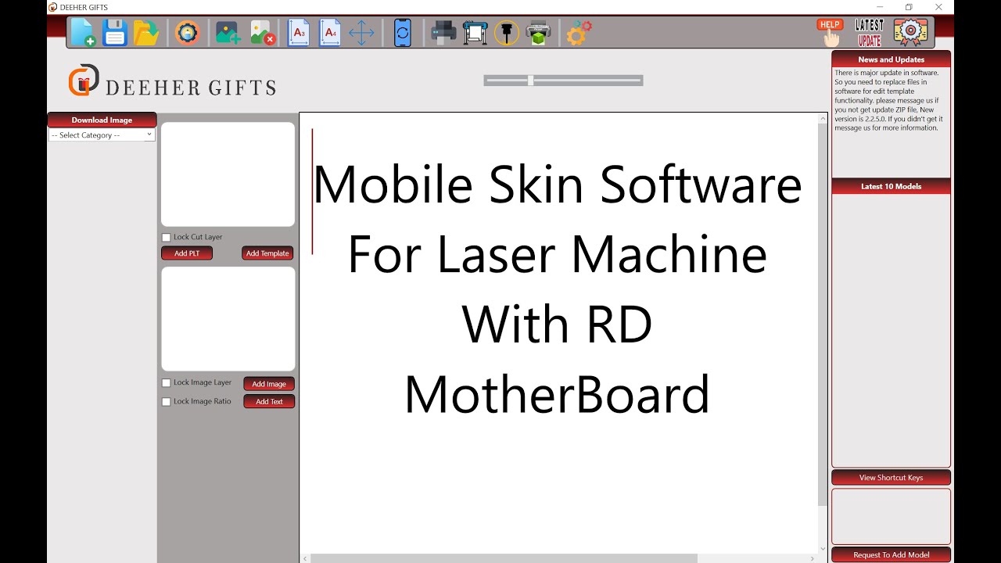This screenshot has height=563, width=1001.
Task: Click the zoom slider handle above canvas
Action: point(531,81)
